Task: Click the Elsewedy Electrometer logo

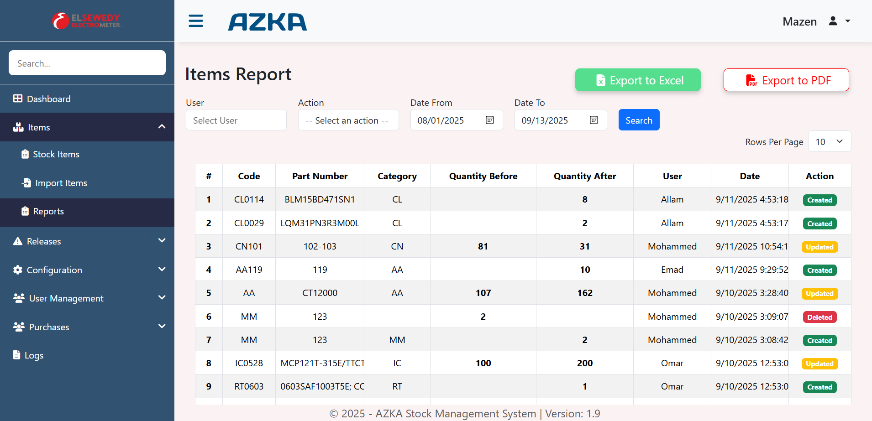Action: click(87, 21)
